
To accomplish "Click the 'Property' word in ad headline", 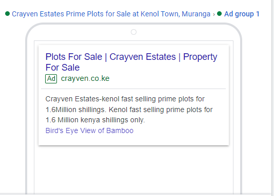I will pos(200,57).
